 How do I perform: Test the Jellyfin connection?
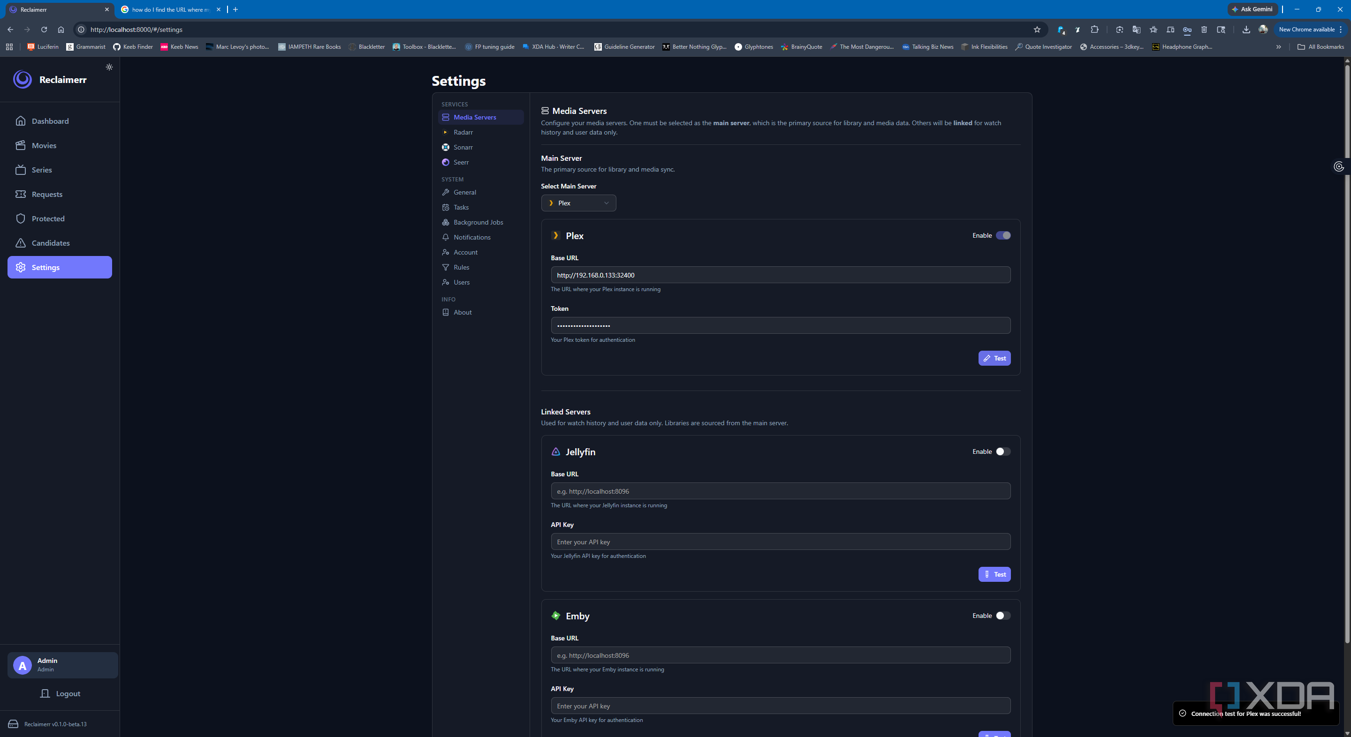click(994, 574)
